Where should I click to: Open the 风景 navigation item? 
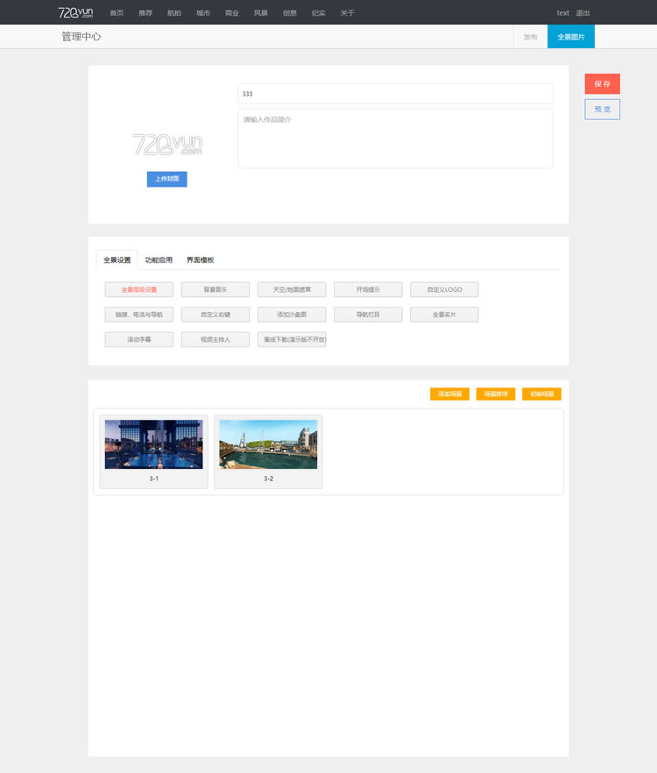[261, 13]
